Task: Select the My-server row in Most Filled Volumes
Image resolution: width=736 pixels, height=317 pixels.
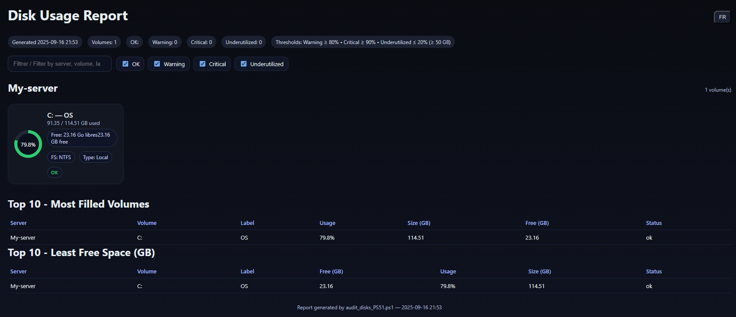Action: click(x=23, y=238)
